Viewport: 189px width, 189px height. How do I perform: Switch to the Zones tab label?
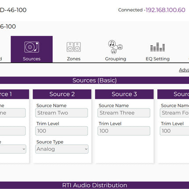(74, 59)
